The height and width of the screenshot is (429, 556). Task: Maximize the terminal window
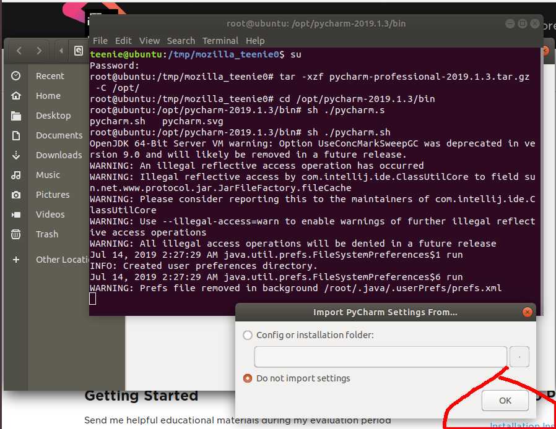click(x=523, y=23)
